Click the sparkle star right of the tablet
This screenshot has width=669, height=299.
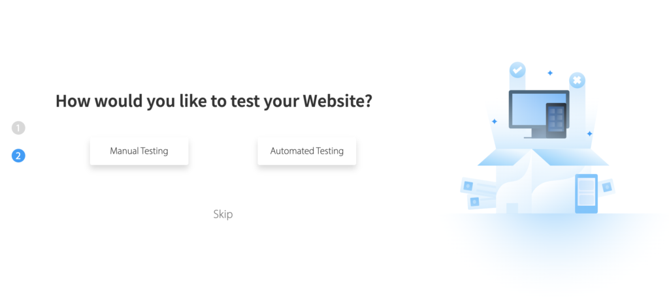tap(589, 134)
